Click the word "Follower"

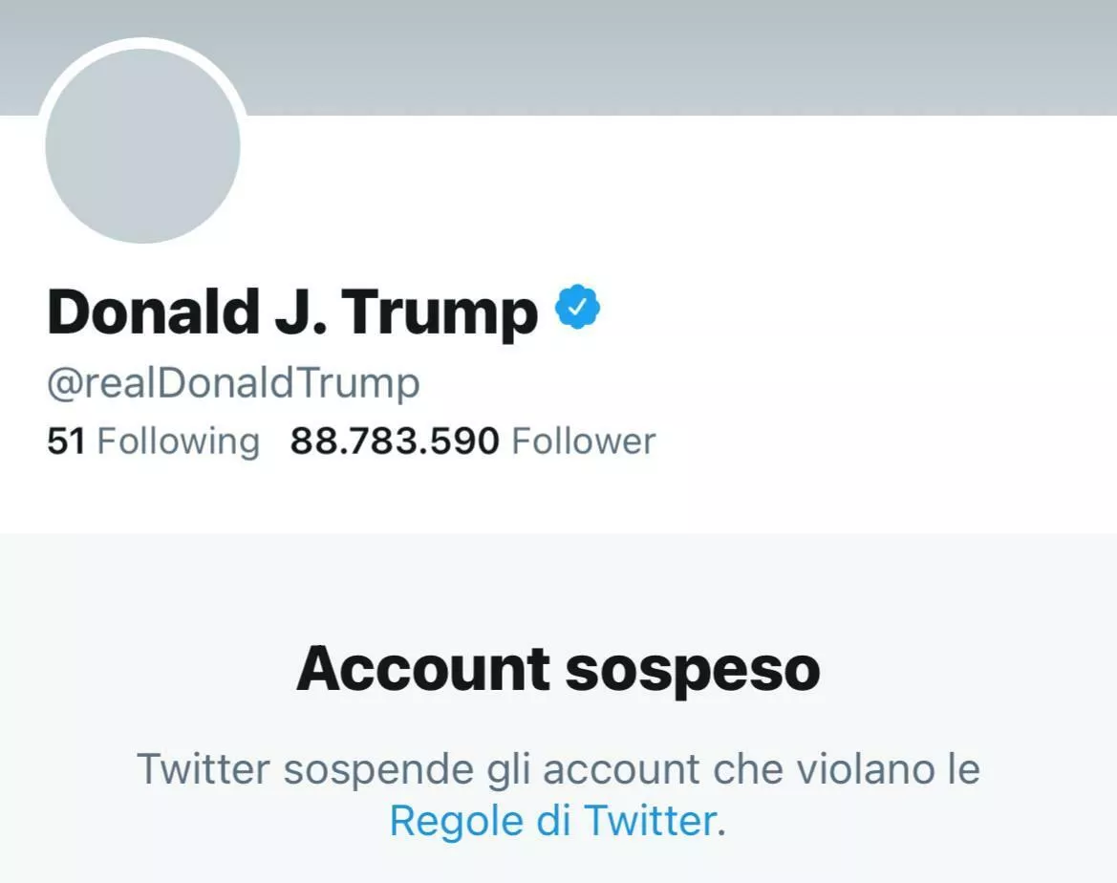pos(584,441)
